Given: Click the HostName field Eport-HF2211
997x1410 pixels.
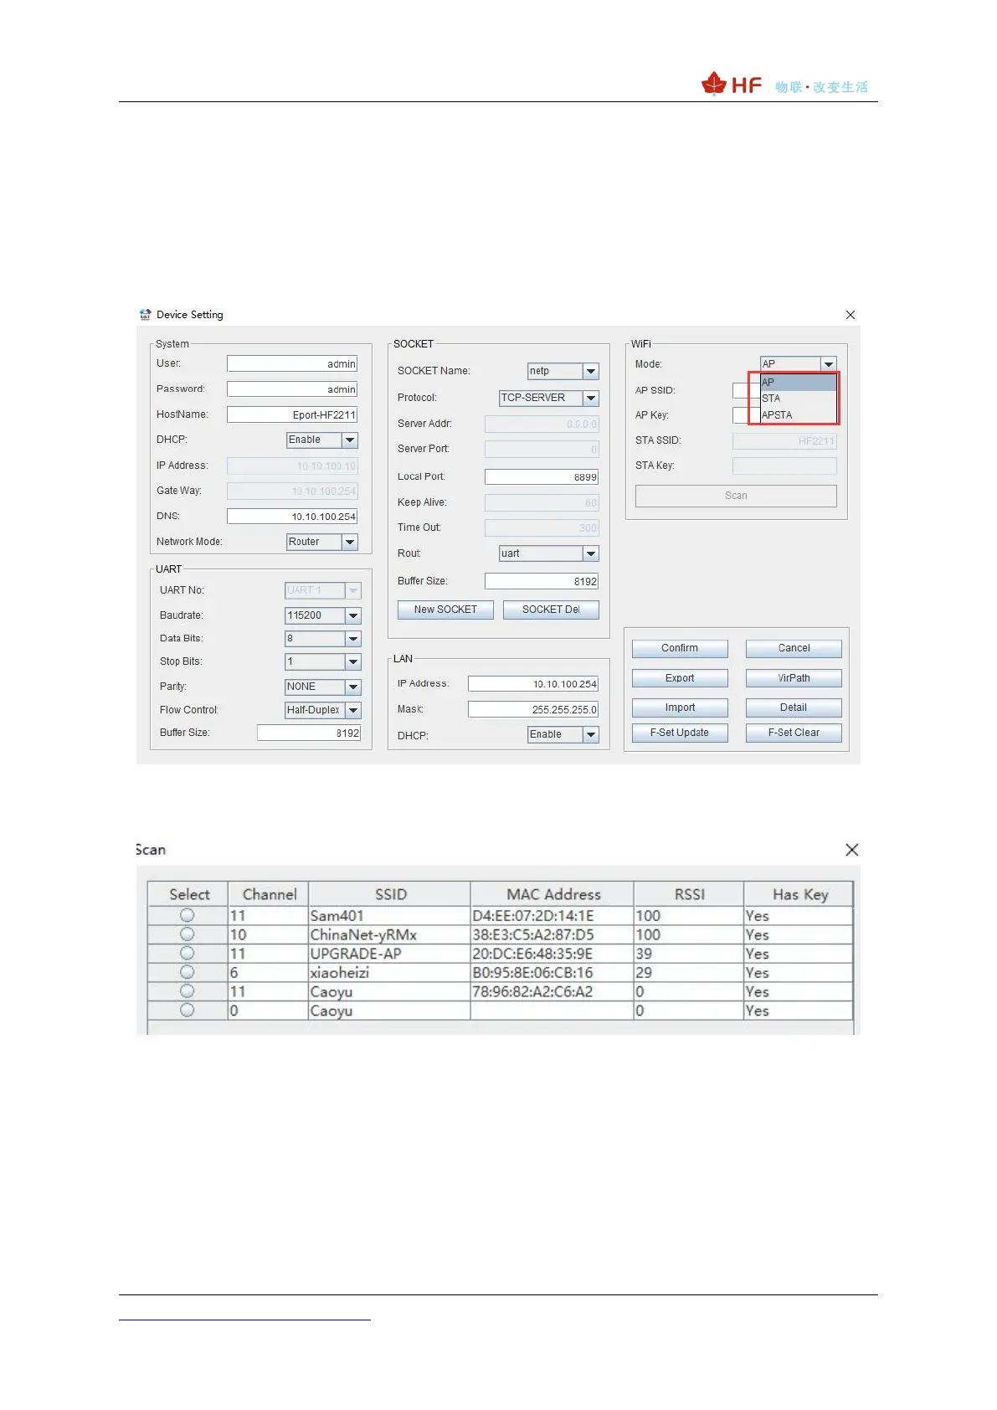Looking at the screenshot, I should click(292, 414).
